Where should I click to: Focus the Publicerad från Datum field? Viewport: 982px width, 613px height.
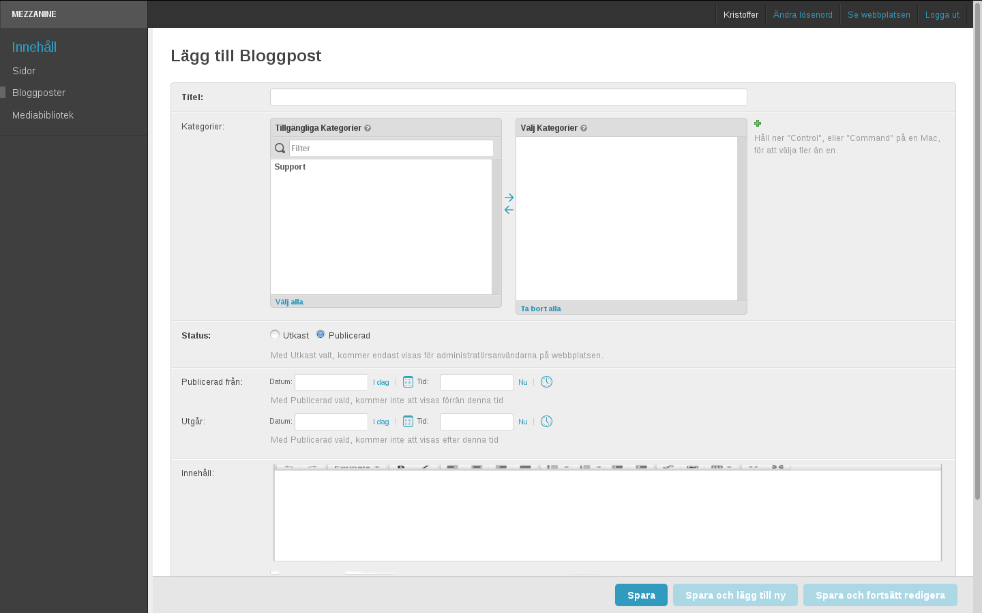click(x=331, y=382)
